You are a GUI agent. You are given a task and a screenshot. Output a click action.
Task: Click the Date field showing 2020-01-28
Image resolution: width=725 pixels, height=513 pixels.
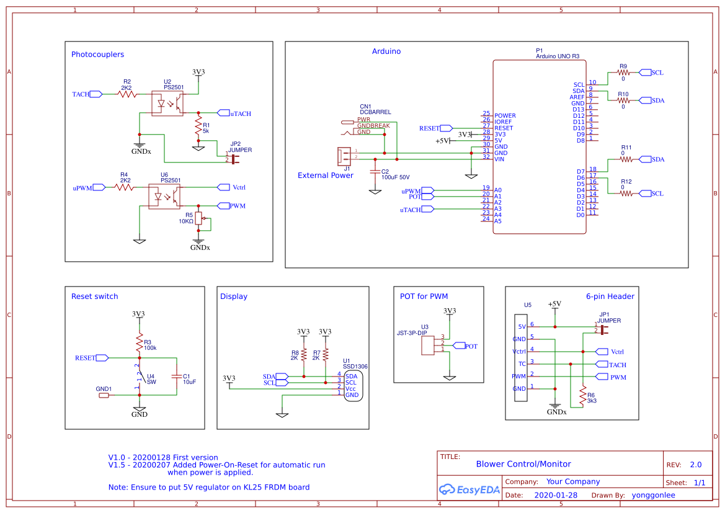(556, 495)
